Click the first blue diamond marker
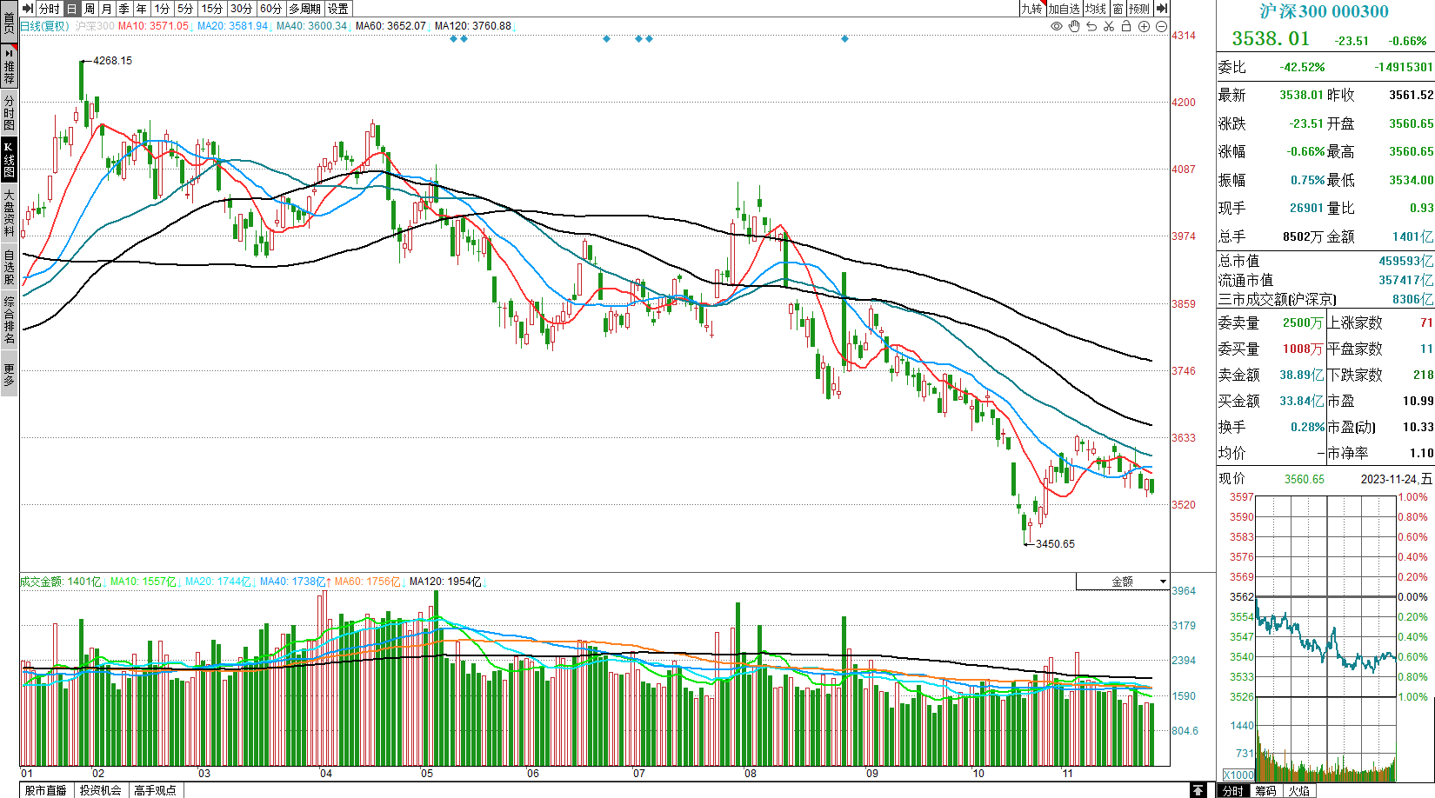The height and width of the screenshot is (798, 1435). point(453,39)
